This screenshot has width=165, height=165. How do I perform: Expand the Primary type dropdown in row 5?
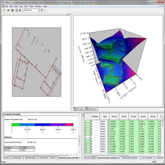click(x=108, y=132)
